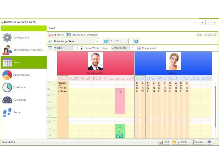Open the Woche view dropdown
Screen dimensions: 219x164
pos(75,48)
